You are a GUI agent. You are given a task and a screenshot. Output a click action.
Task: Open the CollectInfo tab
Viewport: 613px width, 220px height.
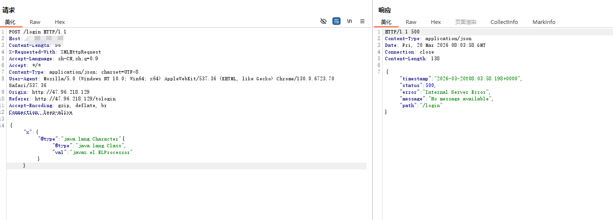(504, 22)
